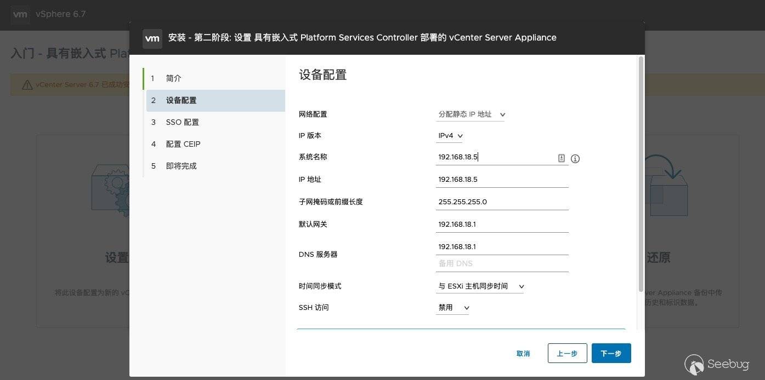Click the 取消 cancel link
The image size is (765, 380).
[523, 354]
